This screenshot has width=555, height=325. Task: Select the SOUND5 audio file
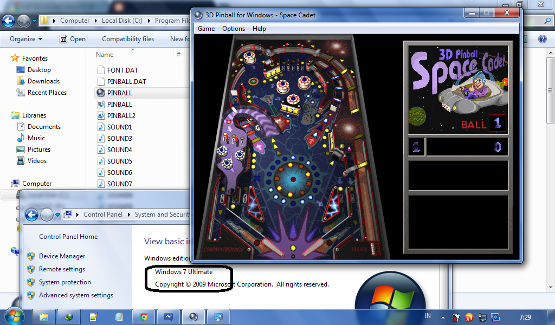(119, 161)
